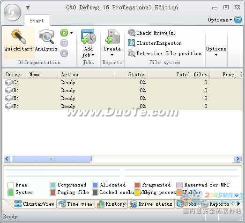Click the Folder orange legend swatch
The height and width of the screenshot is (223, 245).
[179, 193]
